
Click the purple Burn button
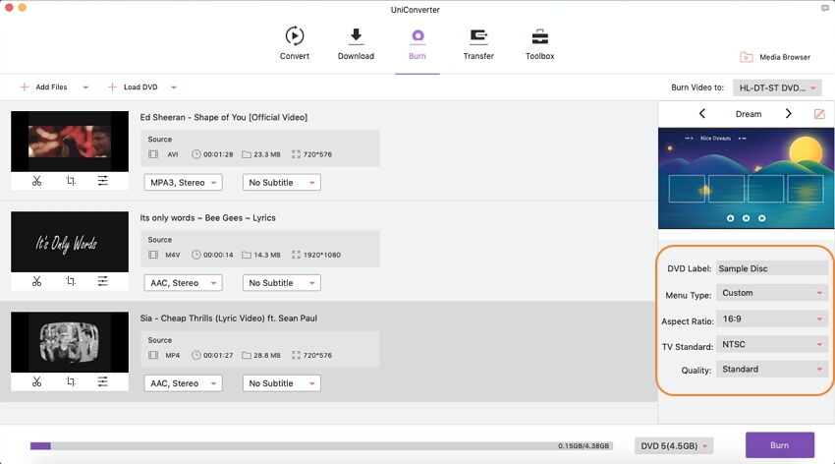pos(780,445)
